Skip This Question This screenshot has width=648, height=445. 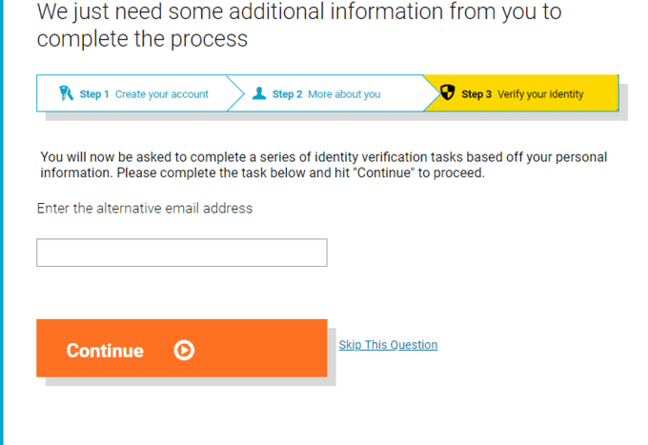pyautogui.click(x=388, y=345)
